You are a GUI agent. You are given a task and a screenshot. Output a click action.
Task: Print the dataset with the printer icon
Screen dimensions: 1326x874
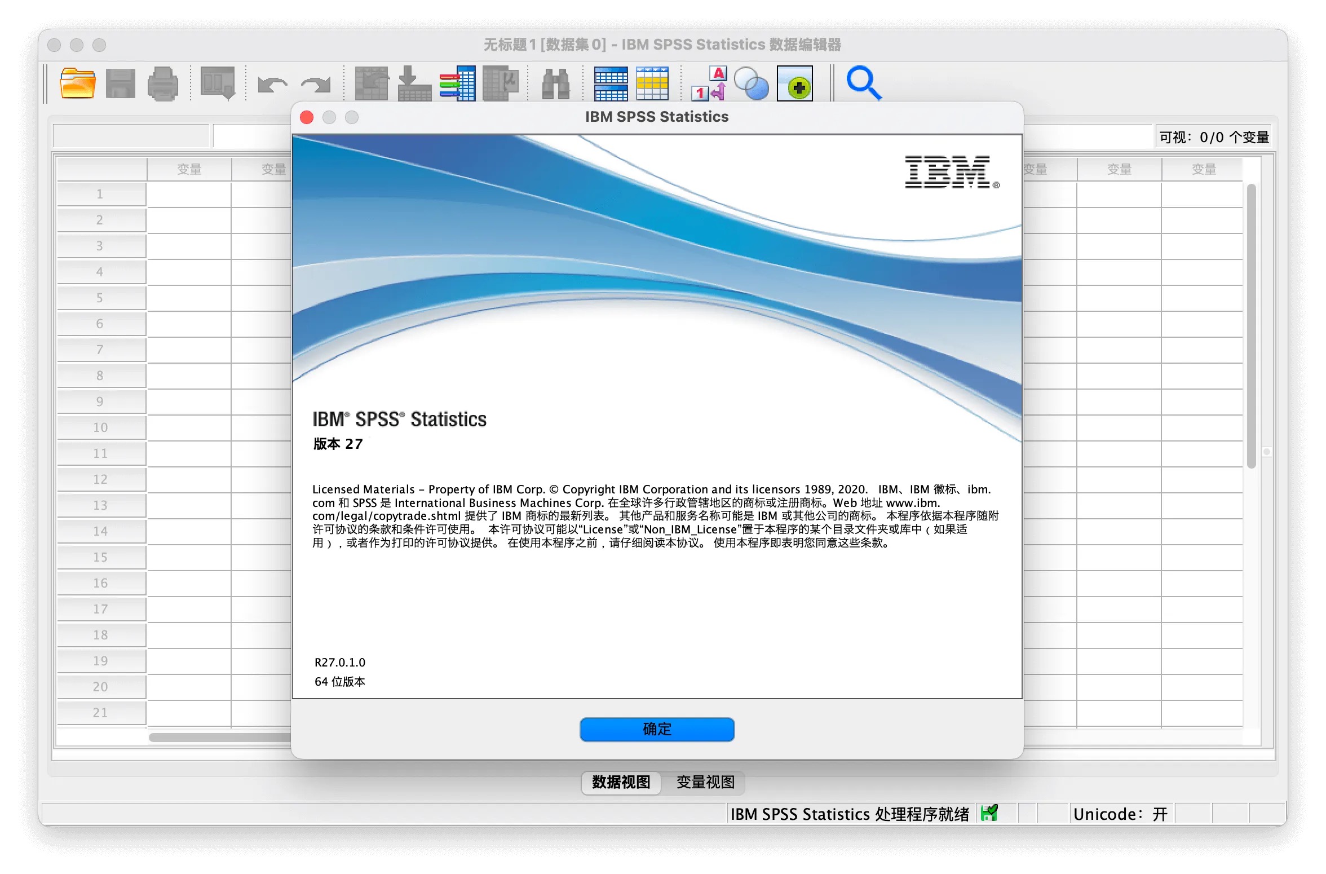(162, 83)
